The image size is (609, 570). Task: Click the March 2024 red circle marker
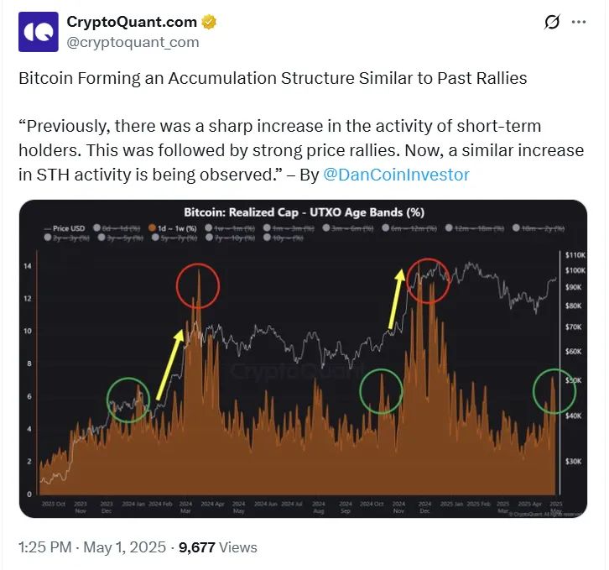[198, 285]
